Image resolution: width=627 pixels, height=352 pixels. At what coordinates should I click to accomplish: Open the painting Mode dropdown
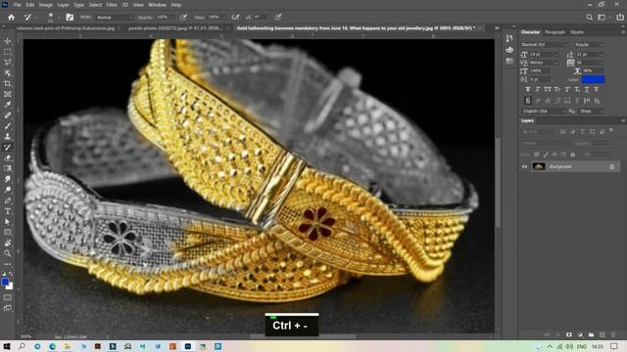coord(115,18)
